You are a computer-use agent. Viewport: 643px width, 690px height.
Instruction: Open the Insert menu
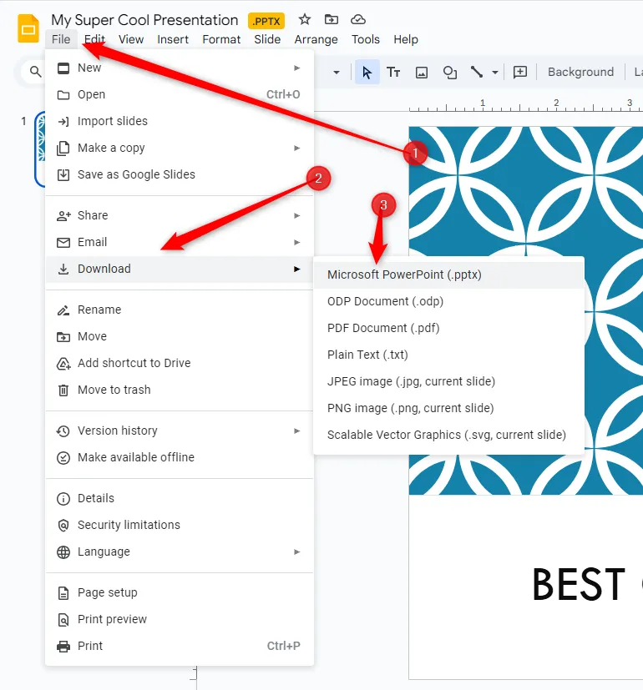(x=173, y=39)
